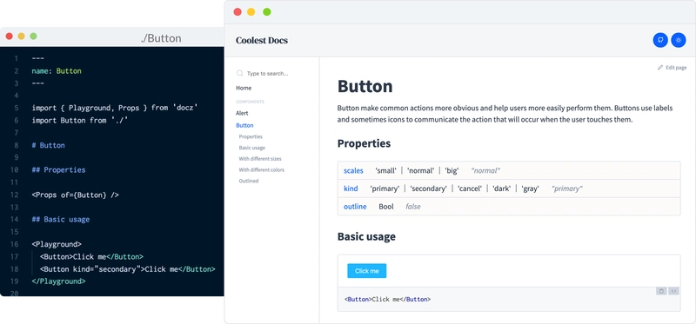Jump to Properties section from sidebar
The image size is (696, 324).
251,136
